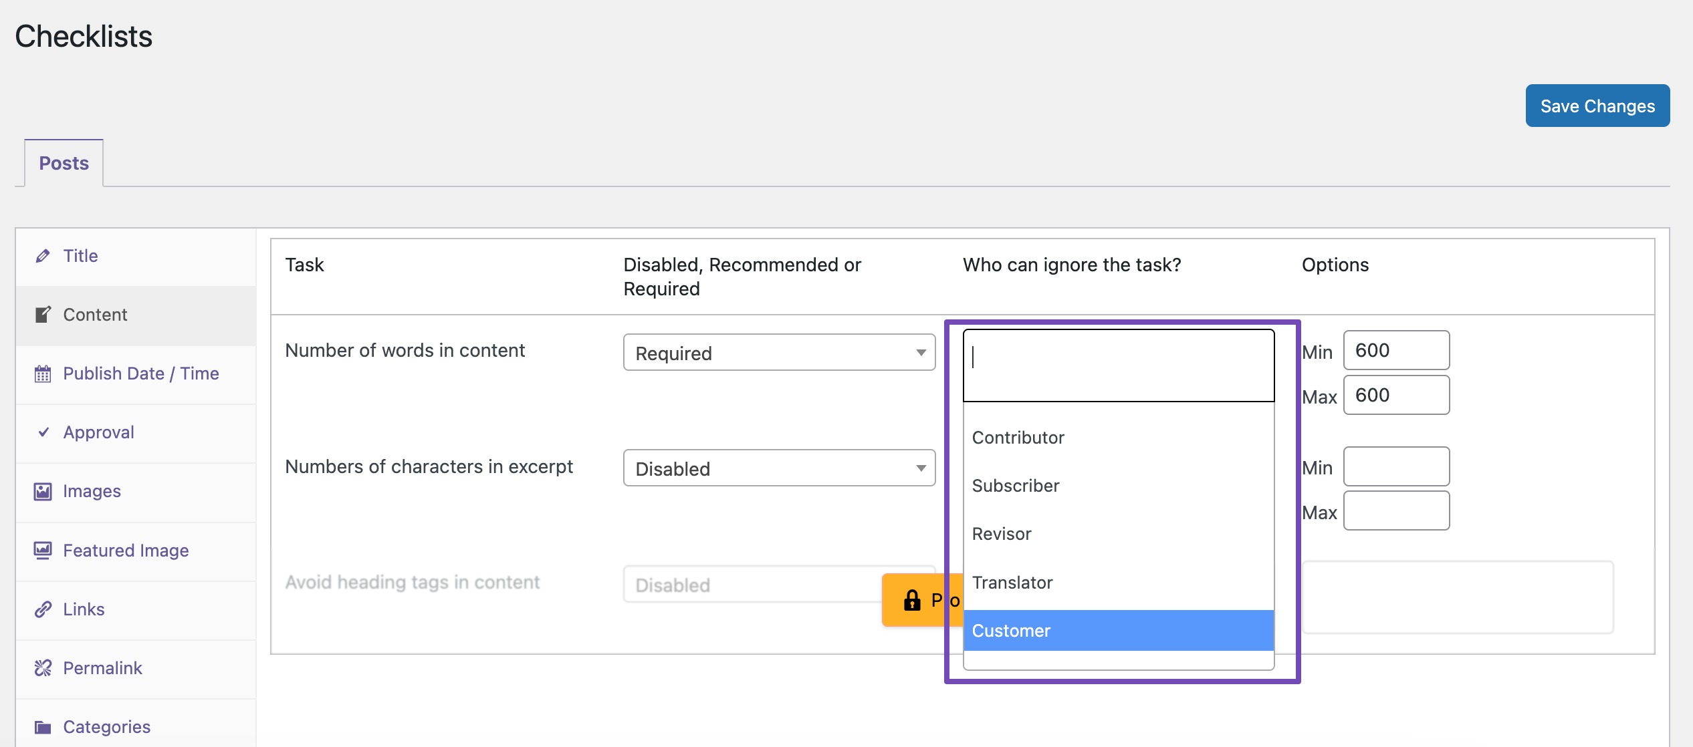Click the Categories folder icon
The image size is (1693, 747).
click(43, 727)
